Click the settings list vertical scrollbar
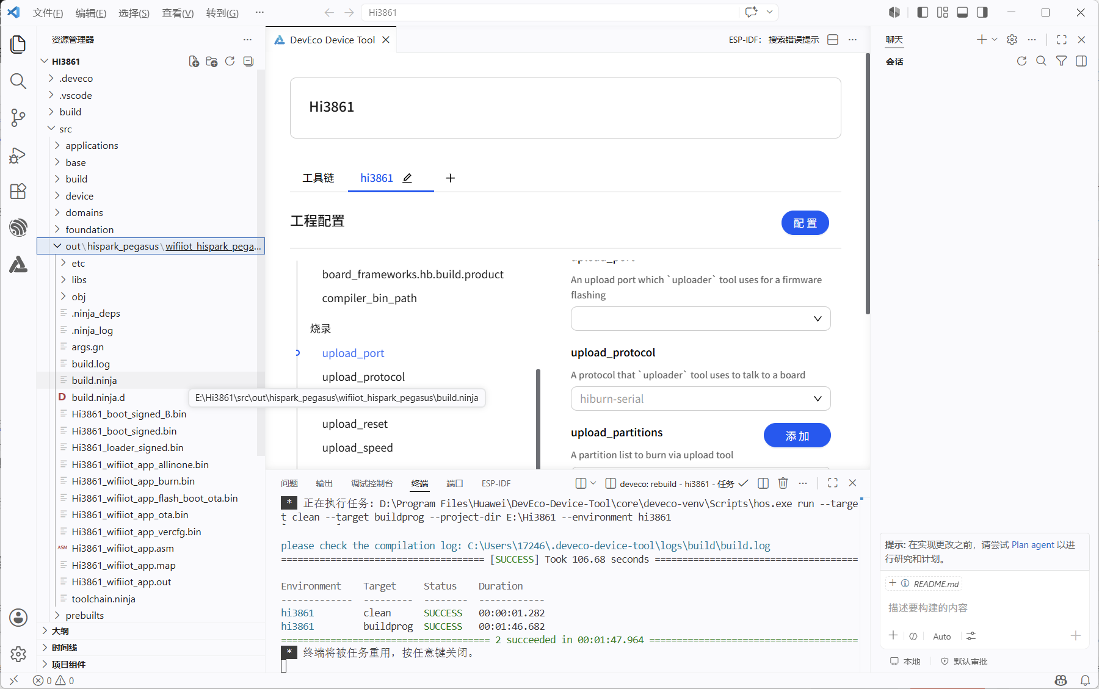The height and width of the screenshot is (689, 1099). point(538,419)
